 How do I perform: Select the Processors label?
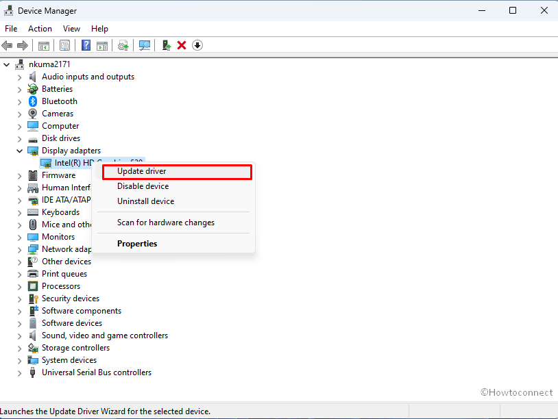(61, 286)
